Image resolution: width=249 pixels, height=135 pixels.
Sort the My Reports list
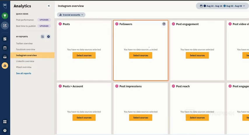tap(43, 37)
